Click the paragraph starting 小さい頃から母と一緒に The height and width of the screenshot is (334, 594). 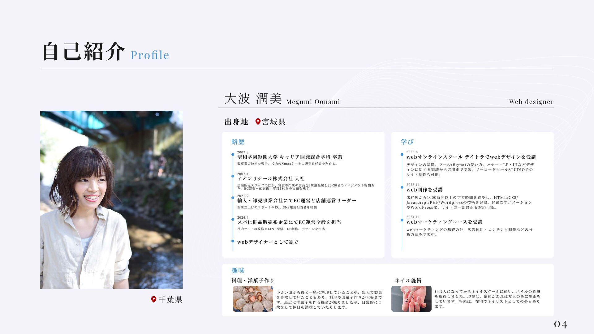(329, 300)
